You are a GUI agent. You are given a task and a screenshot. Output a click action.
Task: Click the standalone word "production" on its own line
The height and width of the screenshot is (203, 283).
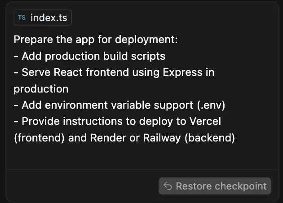[41, 89]
